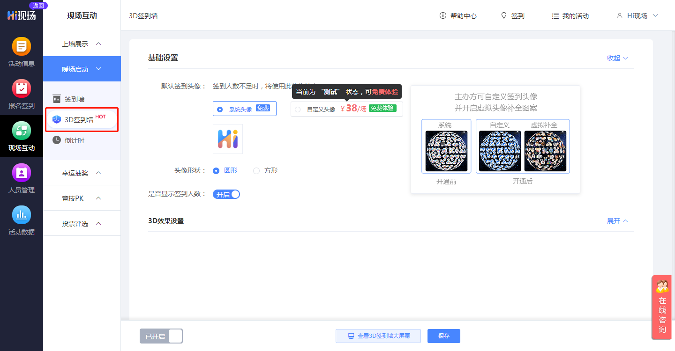Click the 保存 save button
675x351 pixels.
443,336
